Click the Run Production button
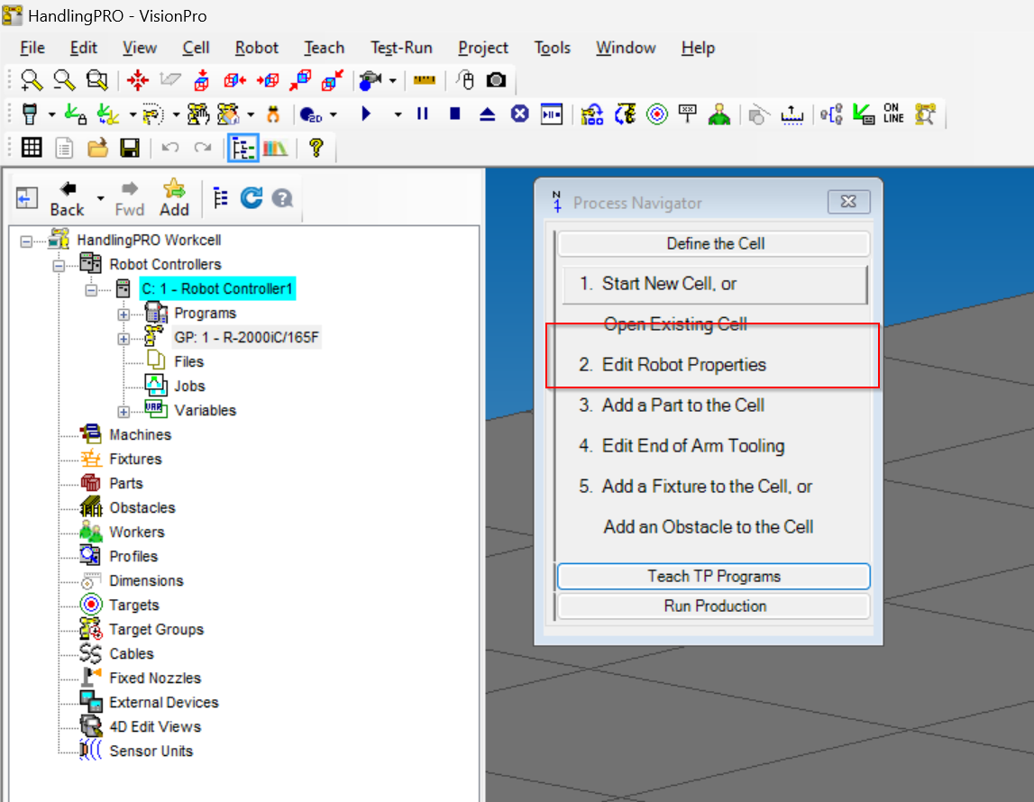Image resolution: width=1034 pixels, height=802 pixels. [714, 606]
